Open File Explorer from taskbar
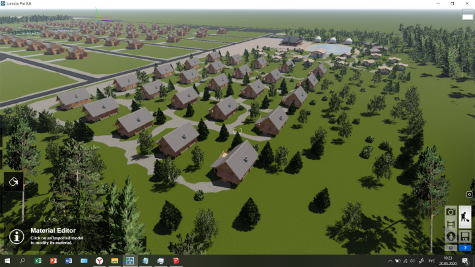Image resolution: width=475 pixels, height=267 pixels. [x=115, y=260]
